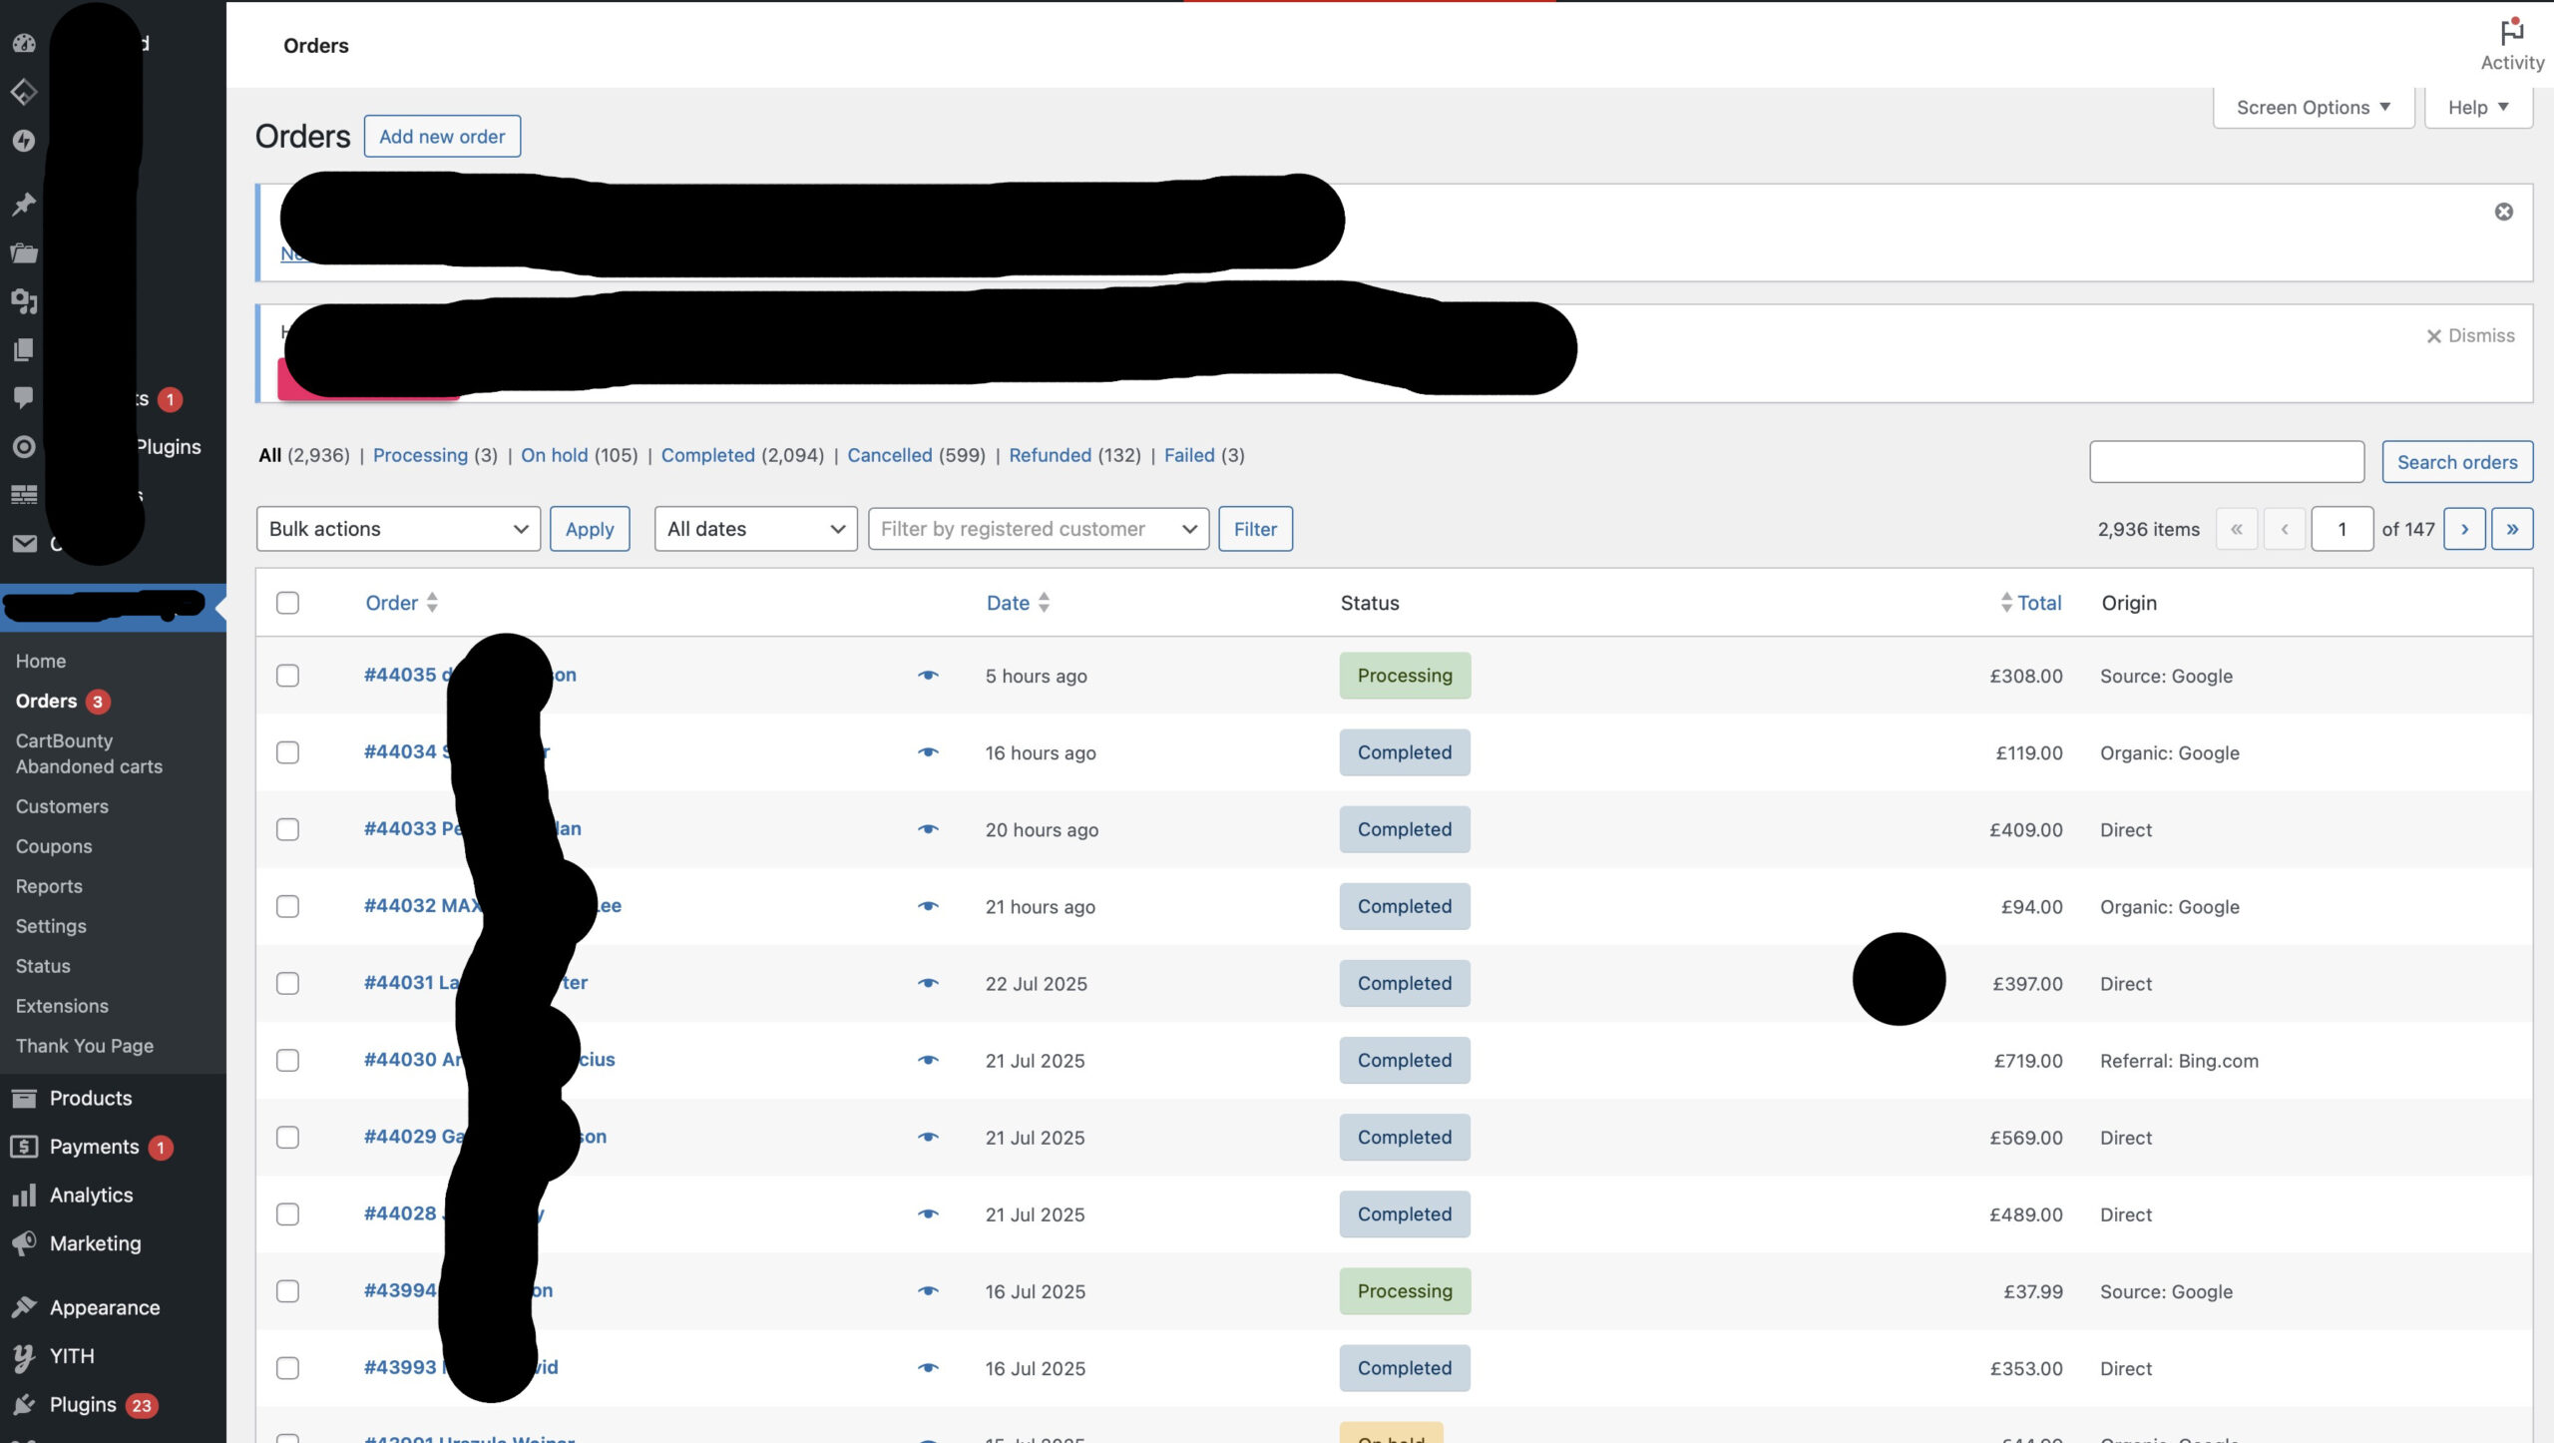The height and width of the screenshot is (1443, 2554).
Task: Tick checkbox for order #44034
Action: pos(287,752)
